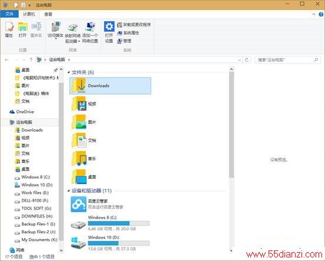
Task: Click the search This PC box
Action: click(287, 60)
